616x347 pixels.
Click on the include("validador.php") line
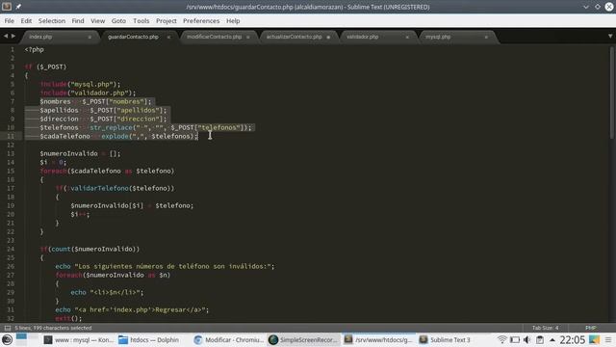88,93
